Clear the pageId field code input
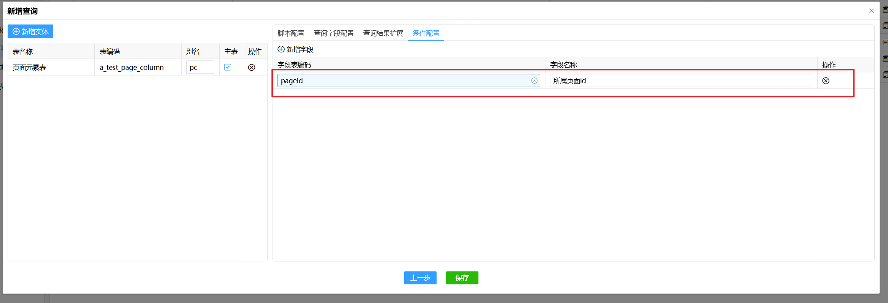 tap(534, 80)
